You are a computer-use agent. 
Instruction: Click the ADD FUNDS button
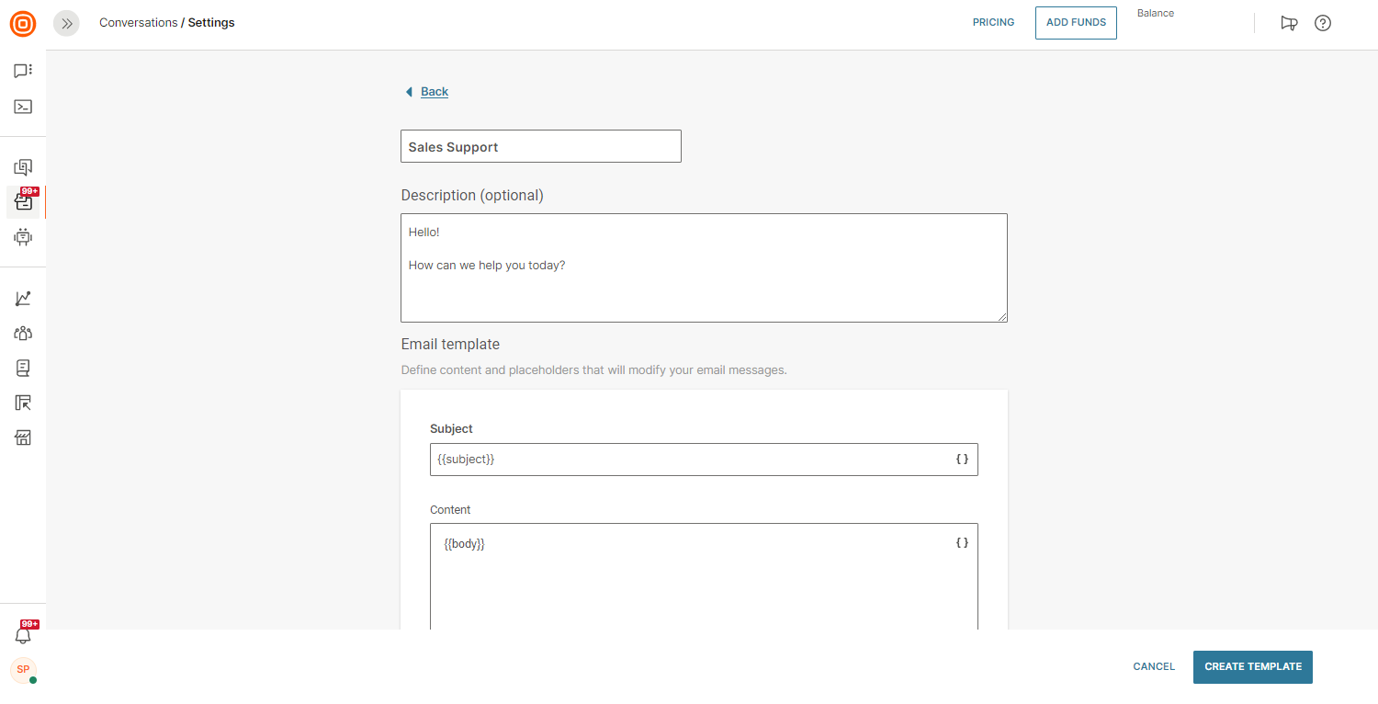1076,23
